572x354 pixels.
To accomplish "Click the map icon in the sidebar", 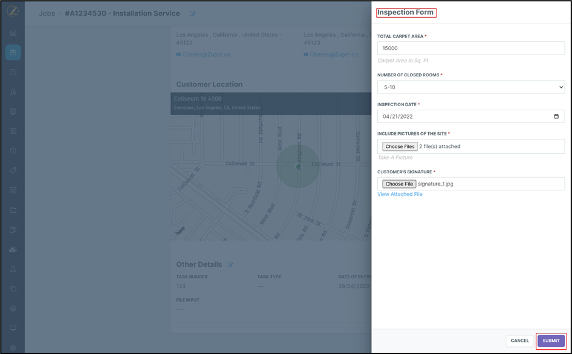I will tap(13, 131).
